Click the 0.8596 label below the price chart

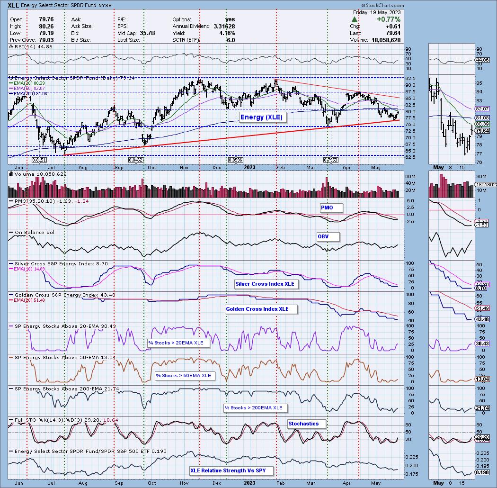235,160
